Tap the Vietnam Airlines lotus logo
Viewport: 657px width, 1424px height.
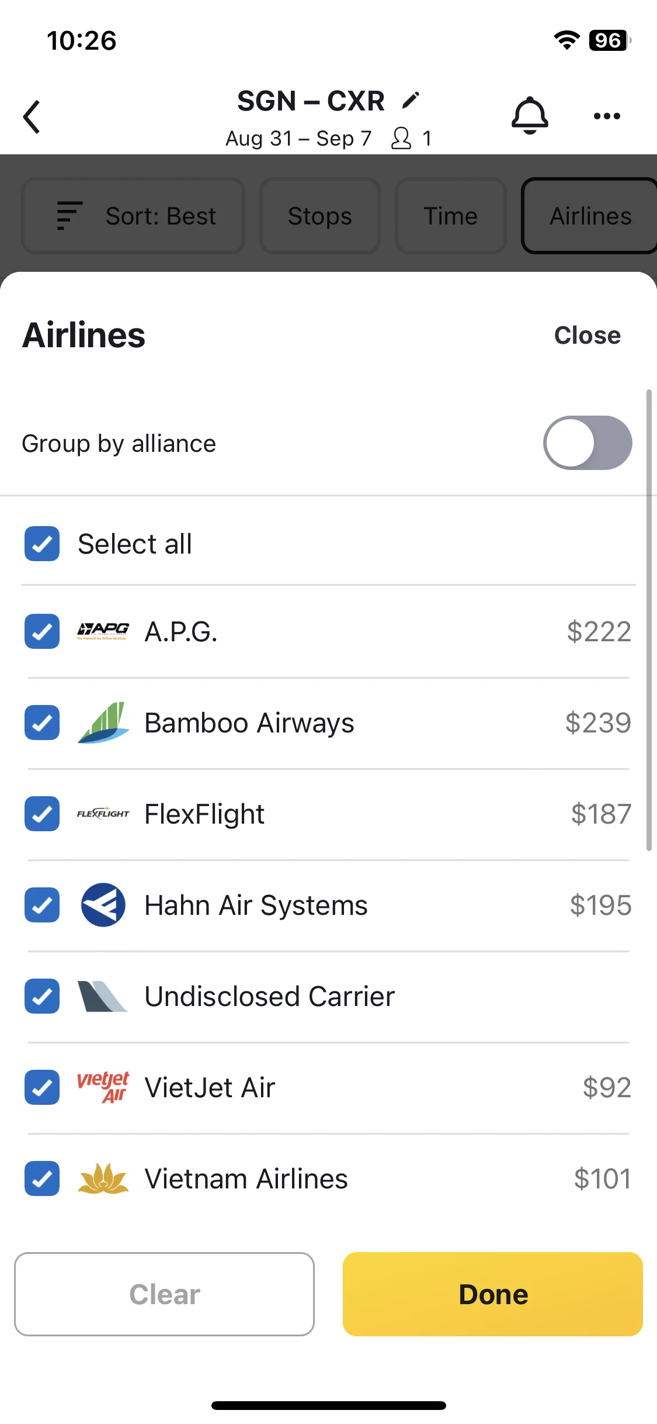coord(103,1178)
